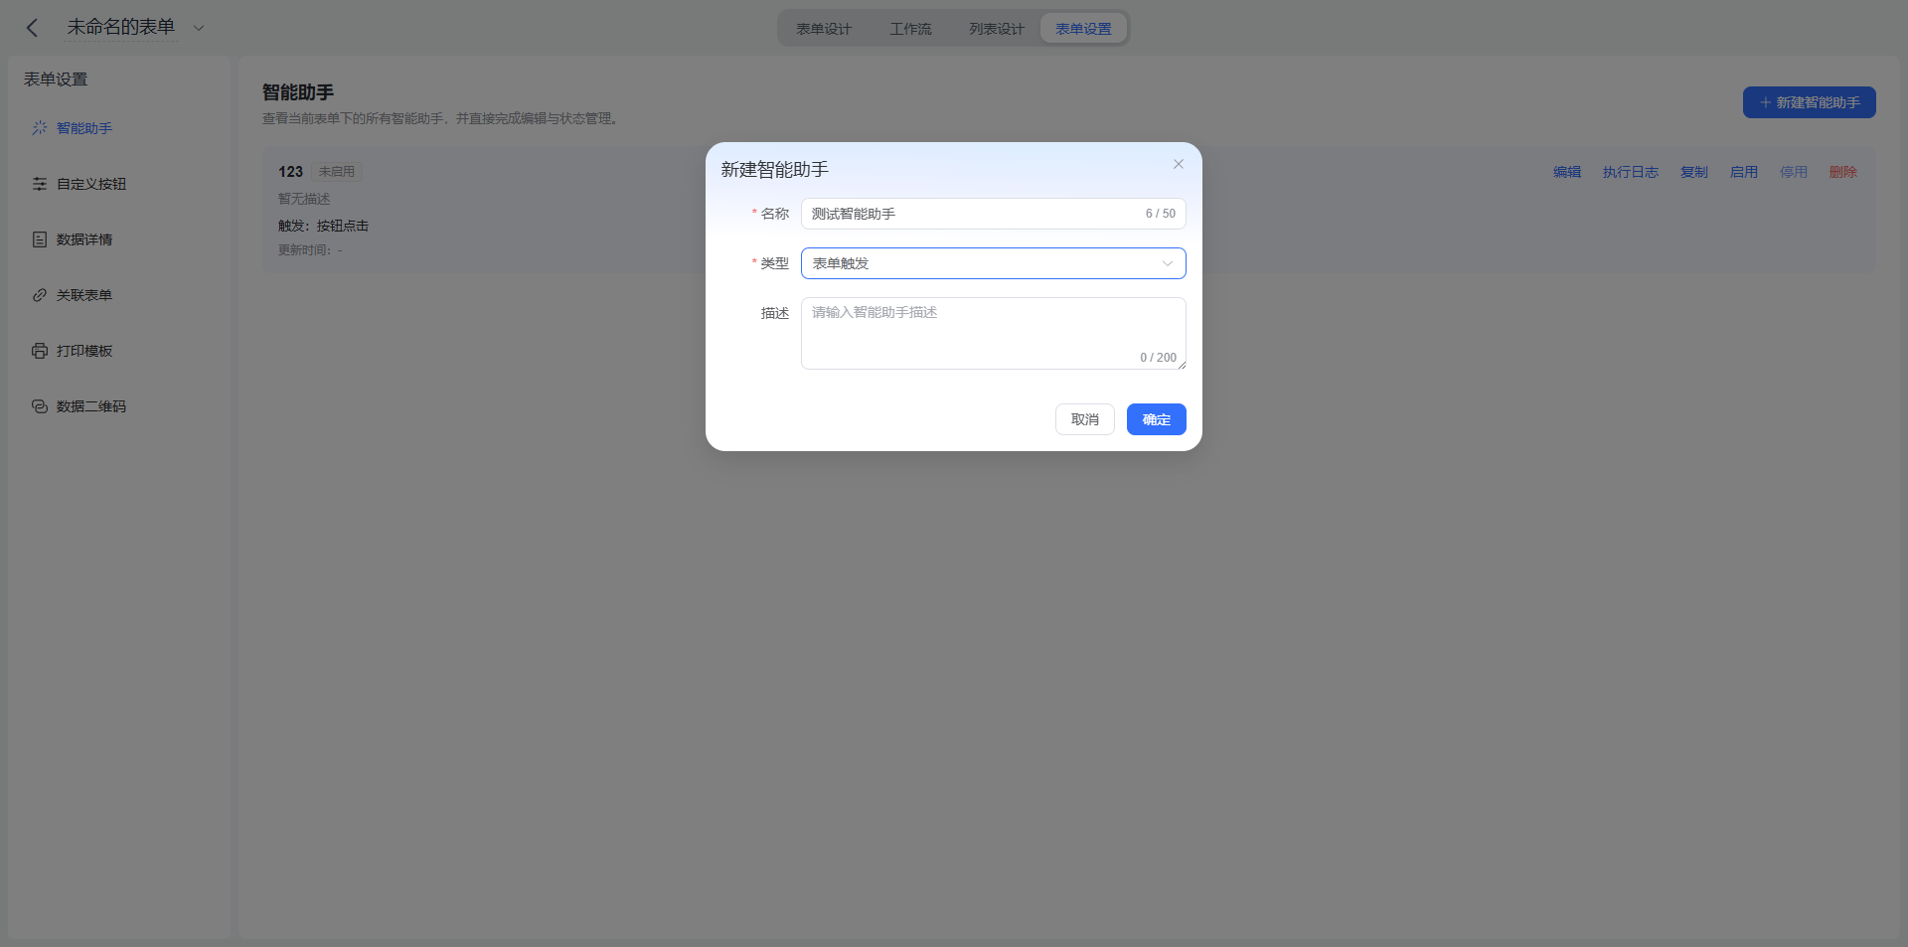Screen dimensions: 1908x947
Task: Close the 新建智能助手 dialog
Action: (x=1179, y=164)
